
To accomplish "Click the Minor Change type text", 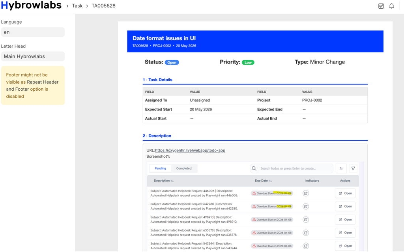I will click(x=327, y=62).
